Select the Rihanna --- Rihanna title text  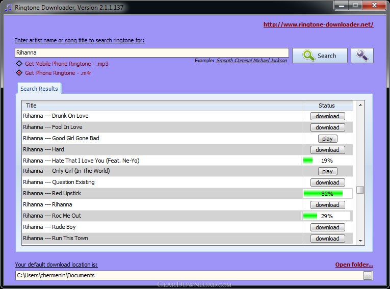pos(47,204)
